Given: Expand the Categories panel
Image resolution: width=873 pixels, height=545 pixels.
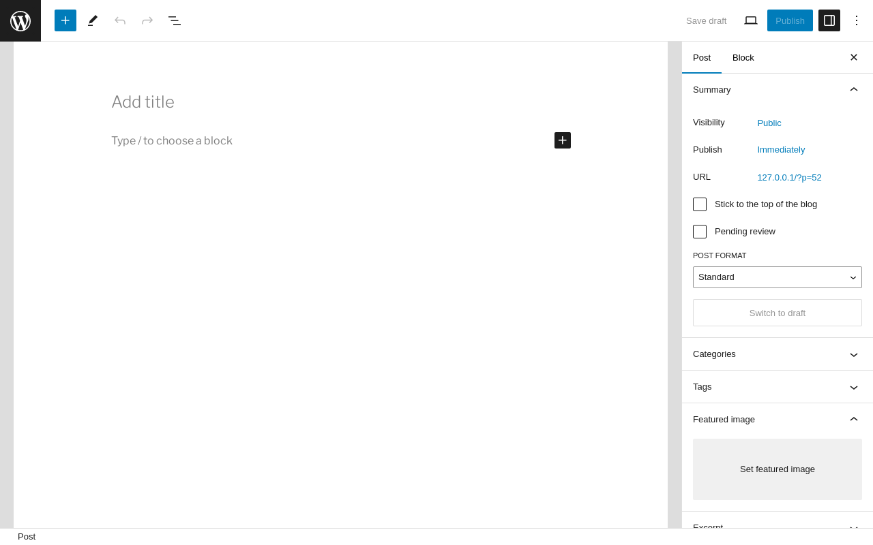Looking at the screenshot, I should point(778,354).
